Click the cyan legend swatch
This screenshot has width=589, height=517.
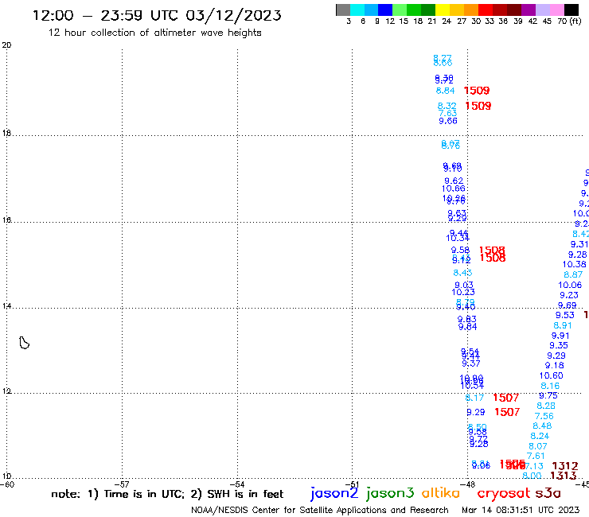(x=357, y=10)
